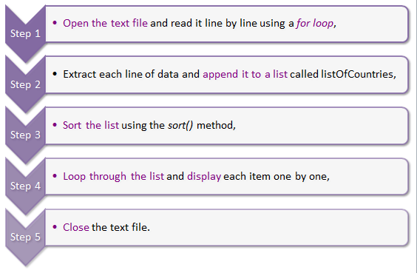Click the purple 'Sort the list' text
The image size is (417, 273).
click(x=91, y=125)
